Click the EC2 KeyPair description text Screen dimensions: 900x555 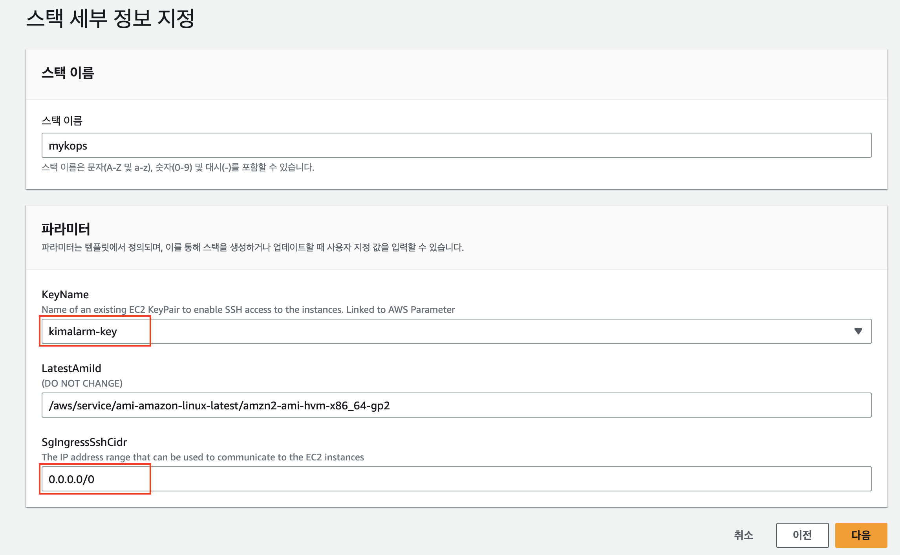pos(248,310)
